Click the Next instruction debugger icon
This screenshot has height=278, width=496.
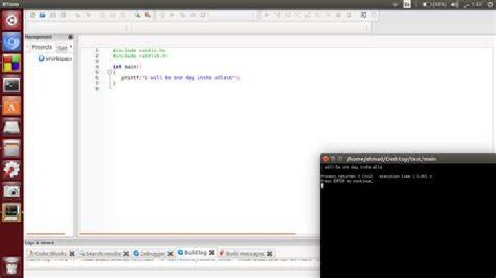point(318,15)
